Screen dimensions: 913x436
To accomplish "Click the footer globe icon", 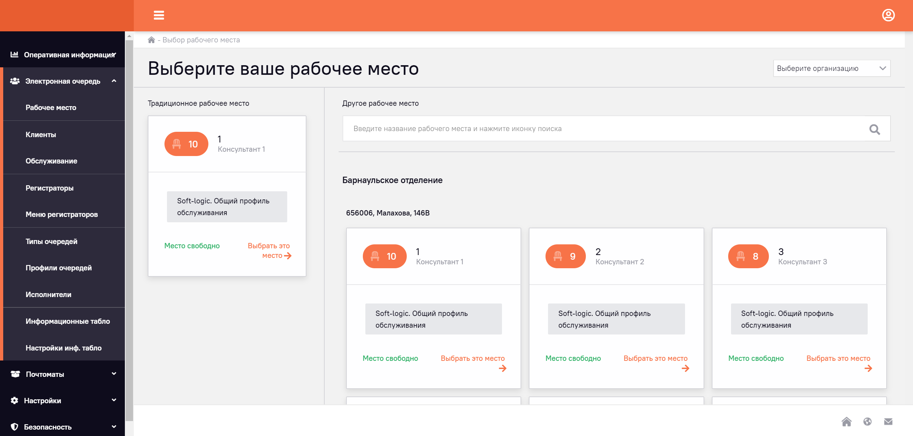I will coord(867,422).
